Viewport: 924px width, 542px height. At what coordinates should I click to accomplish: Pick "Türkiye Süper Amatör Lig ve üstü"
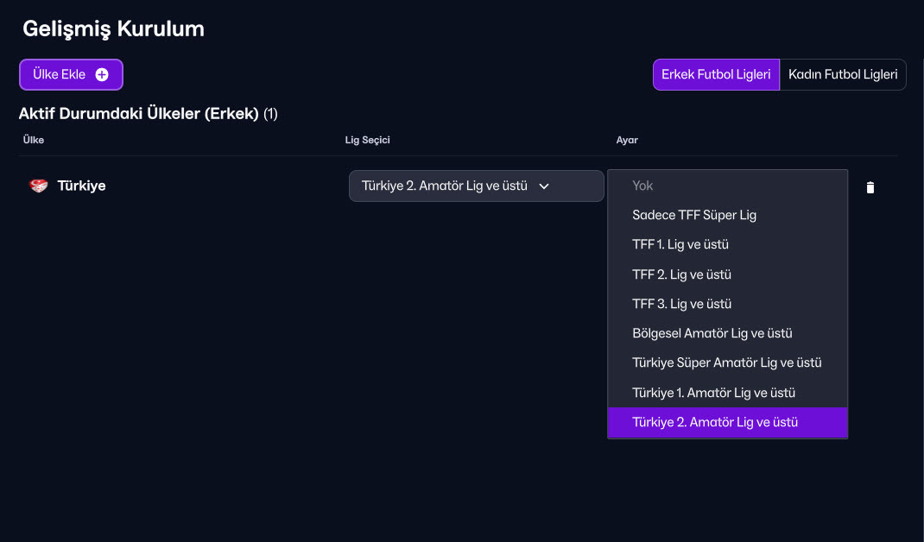726,362
